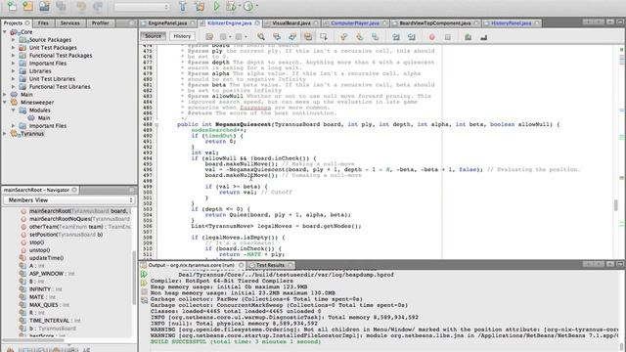Image resolution: width=626 pixels, height=352 pixels.
Task: Run the project with the green play icon
Action: (216, 6)
